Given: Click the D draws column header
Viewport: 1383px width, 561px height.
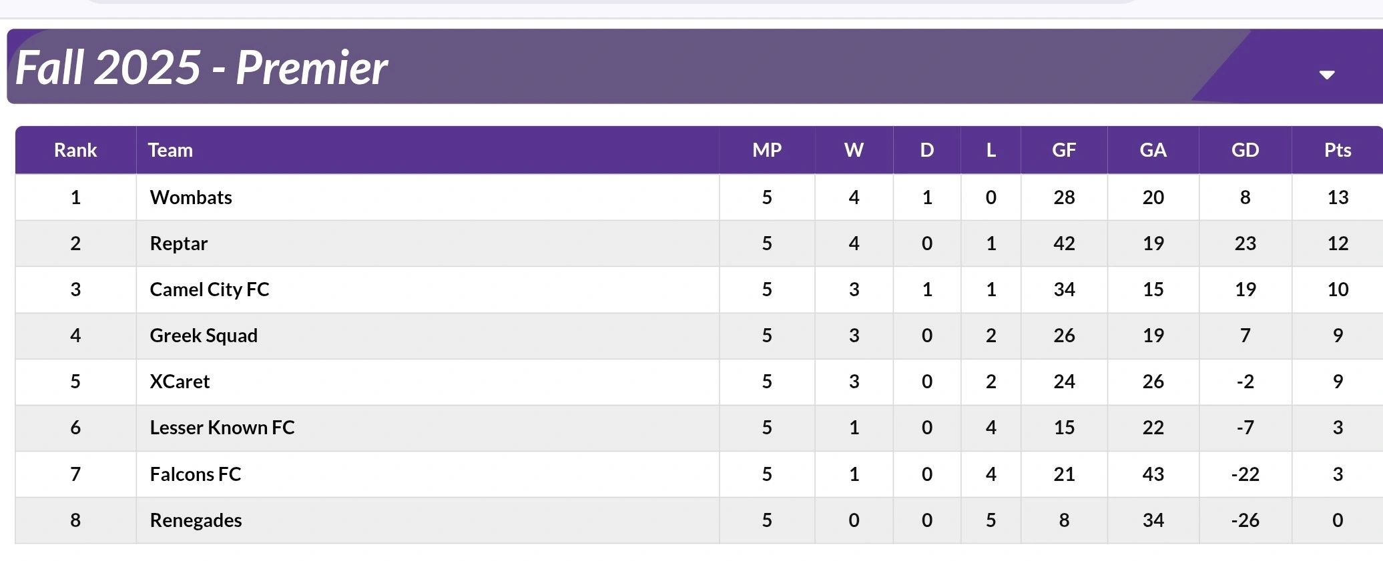Looking at the screenshot, I should coord(926,150).
